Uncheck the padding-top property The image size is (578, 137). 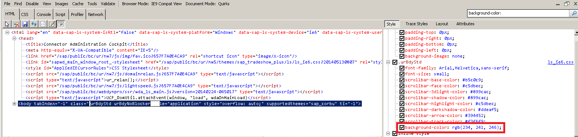pyautogui.click(x=402, y=33)
